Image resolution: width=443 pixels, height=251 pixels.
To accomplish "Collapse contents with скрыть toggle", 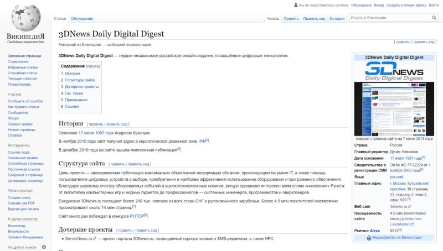I will (x=92, y=66).
